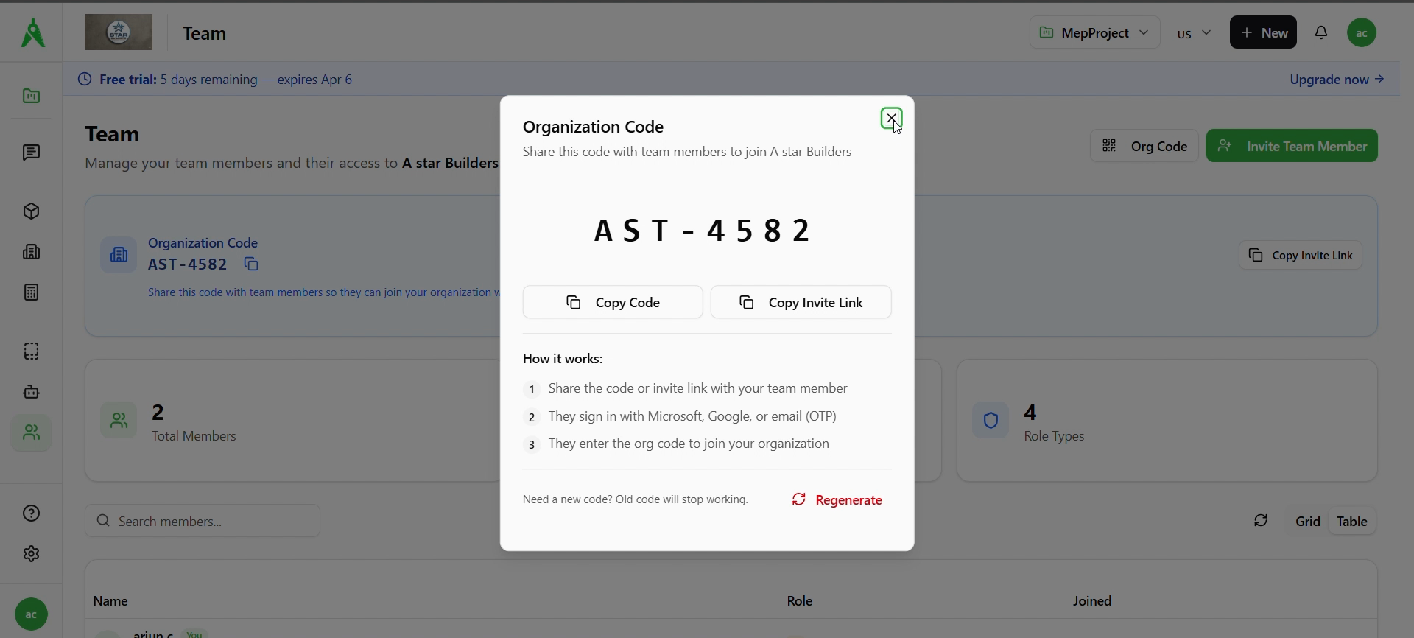Image resolution: width=1414 pixels, height=638 pixels.
Task: Copy org code icon beside AST-4582
Action: pos(251,264)
